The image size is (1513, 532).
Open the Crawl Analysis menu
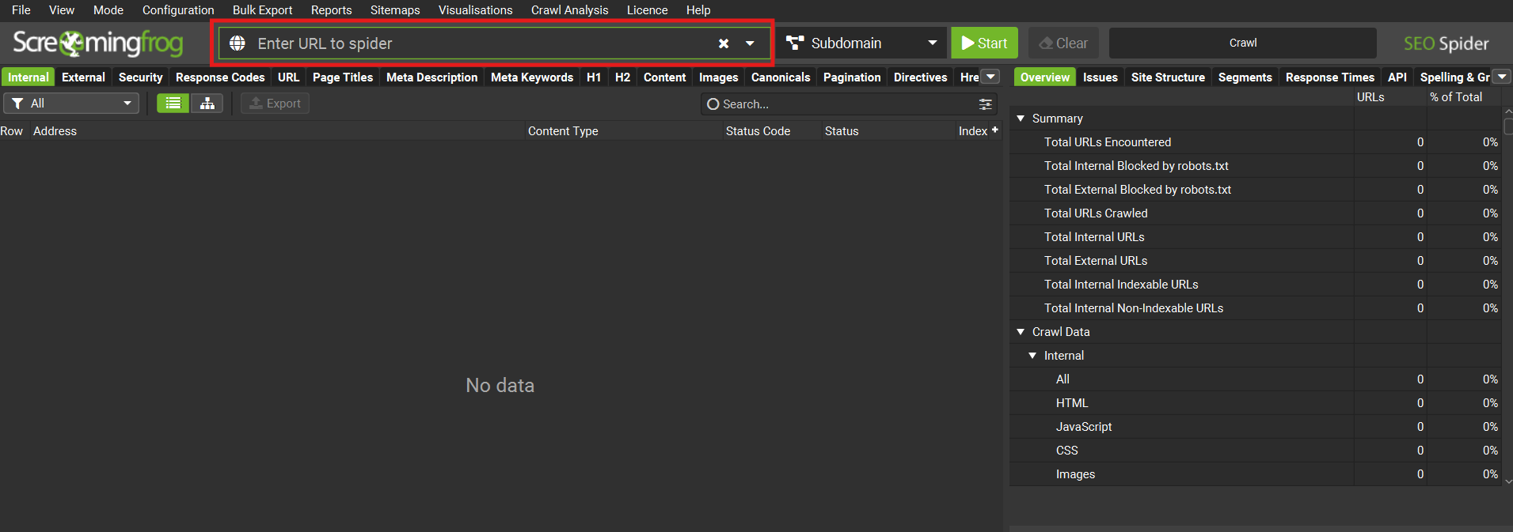pyautogui.click(x=569, y=10)
